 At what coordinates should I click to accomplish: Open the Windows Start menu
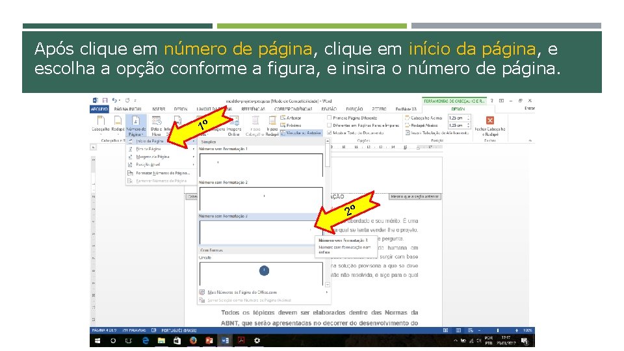[97, 341]
